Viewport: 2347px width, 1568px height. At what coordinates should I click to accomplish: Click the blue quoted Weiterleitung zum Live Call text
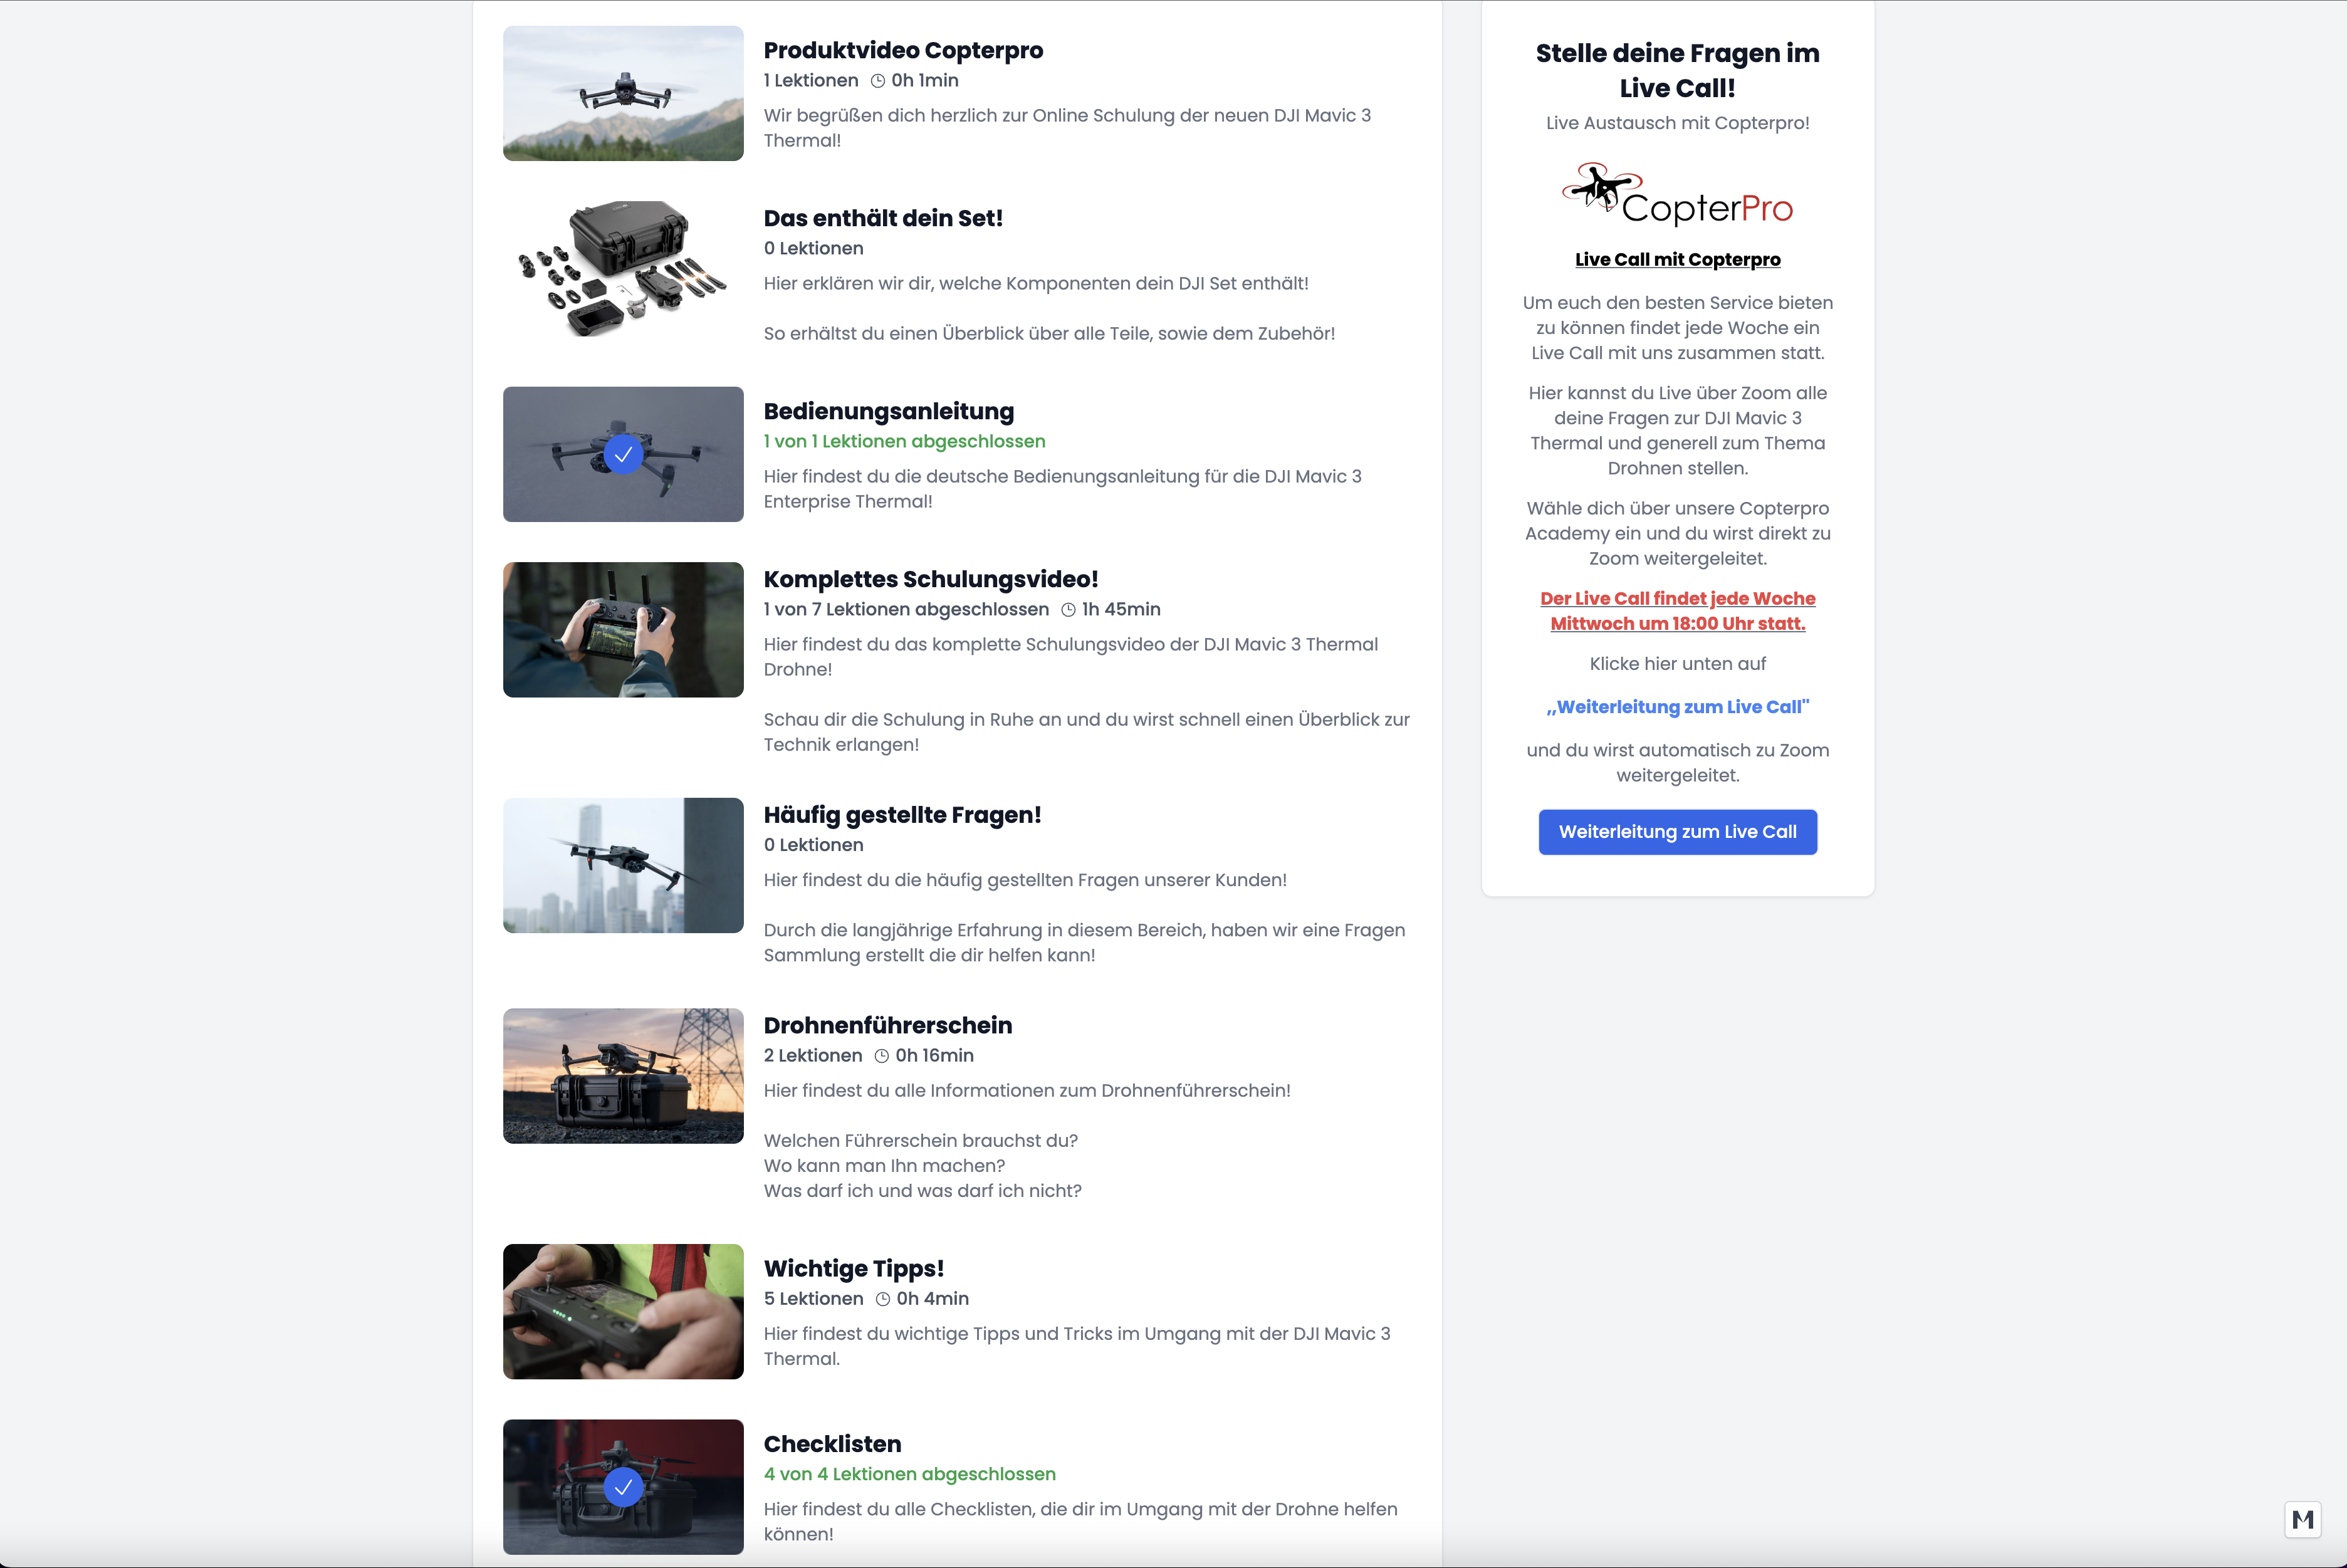click(x=1677, y=707)
